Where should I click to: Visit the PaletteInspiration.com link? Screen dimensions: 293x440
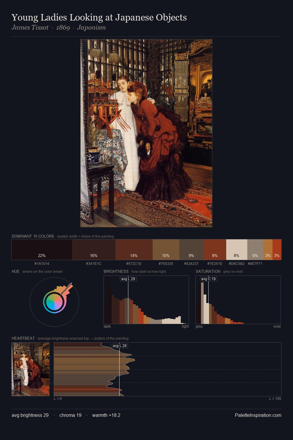tap(258, 415)
